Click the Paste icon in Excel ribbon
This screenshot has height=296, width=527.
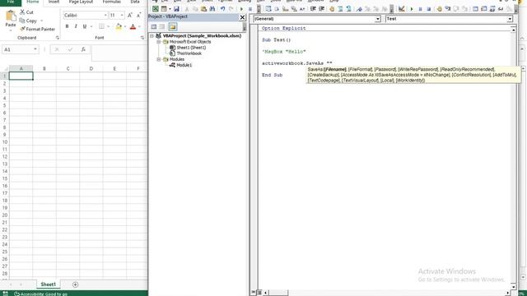click(11, 16)
